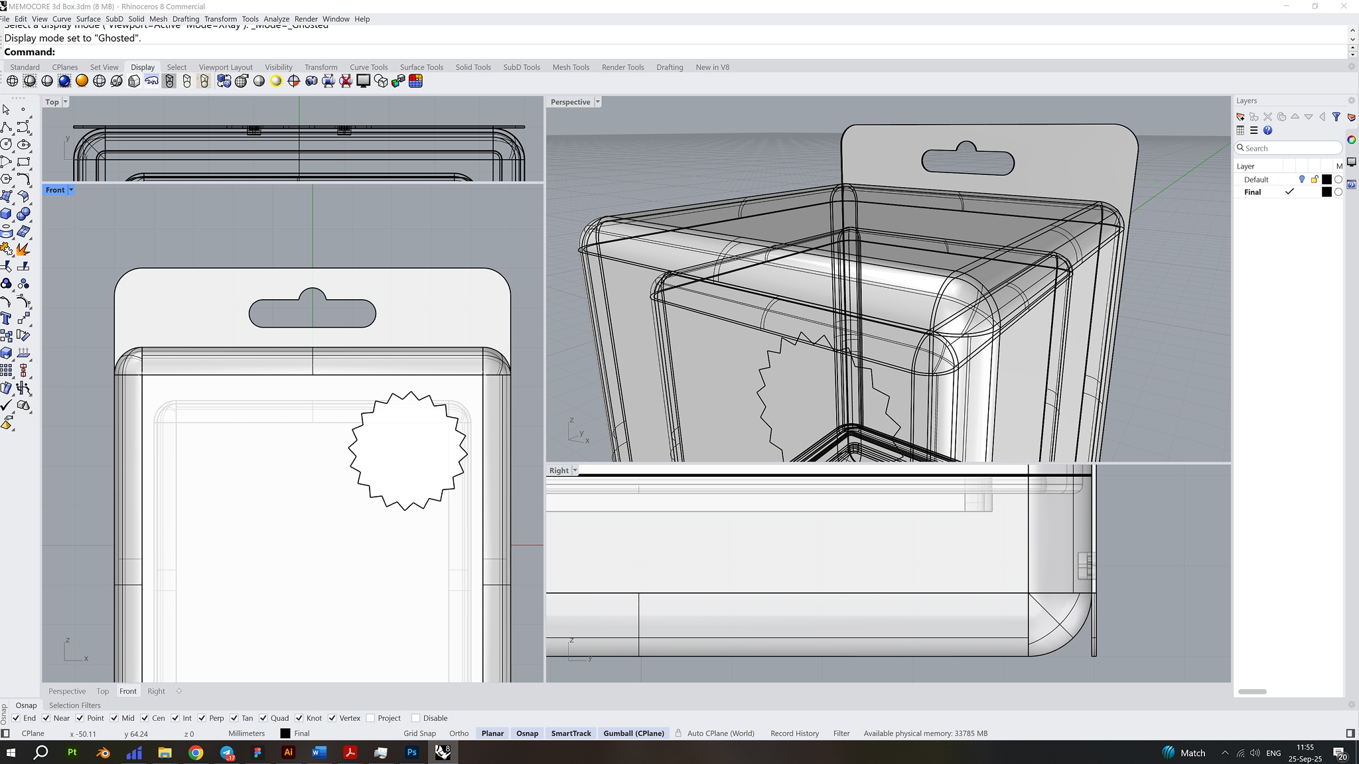Image resolution: width=1359 pixels, height=764 pixels.
Task: Click the Record History status button
Action: [x=794, y=733]
